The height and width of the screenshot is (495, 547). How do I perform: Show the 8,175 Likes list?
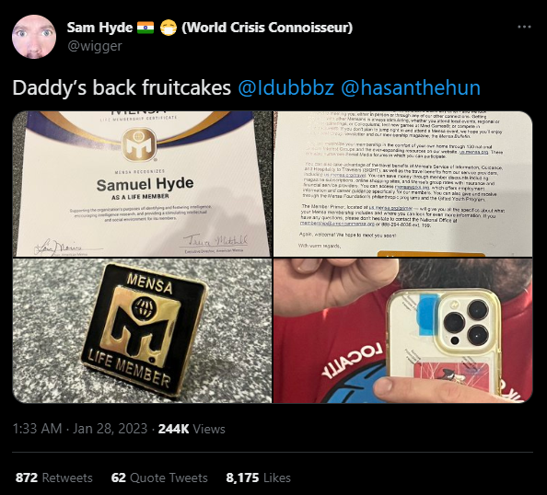pyautogui.click(x=258, y=478)
